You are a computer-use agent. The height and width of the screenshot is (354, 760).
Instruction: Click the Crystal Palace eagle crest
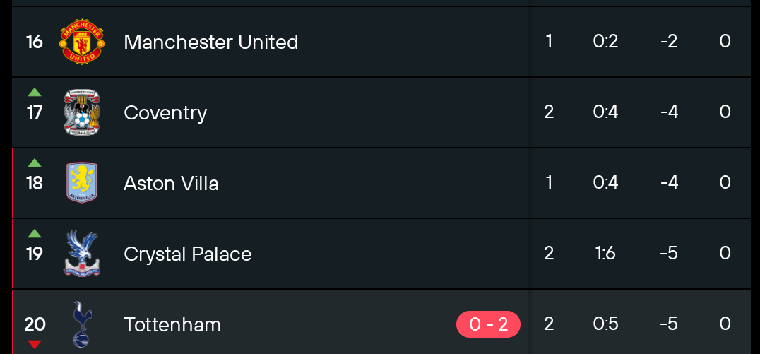pos(82,254)
